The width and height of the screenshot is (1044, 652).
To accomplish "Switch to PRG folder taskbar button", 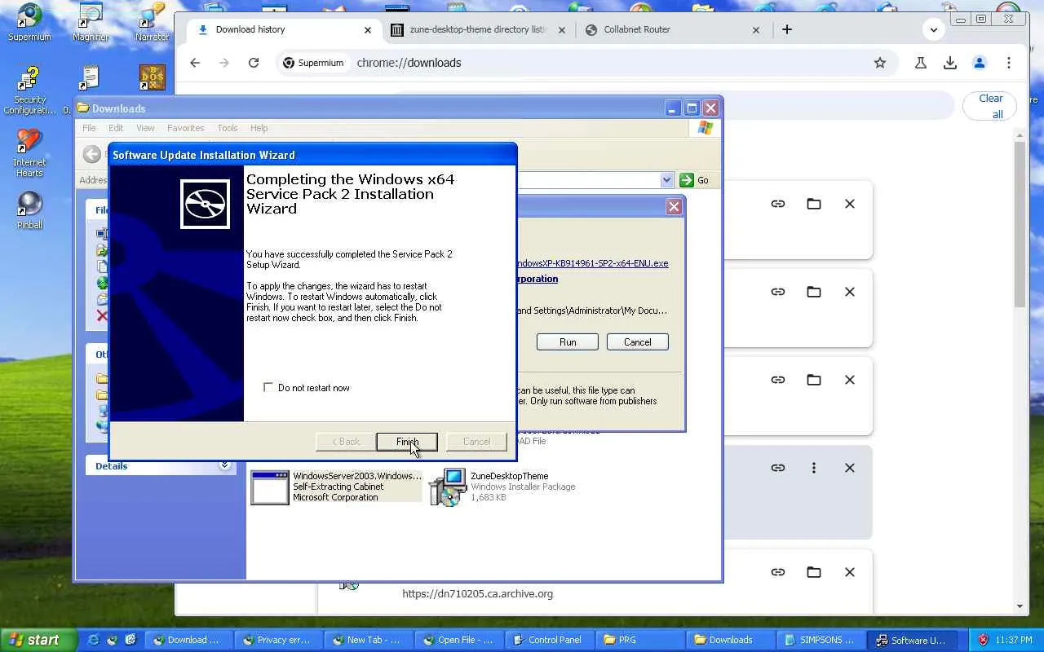I will [x=639, y=640].
